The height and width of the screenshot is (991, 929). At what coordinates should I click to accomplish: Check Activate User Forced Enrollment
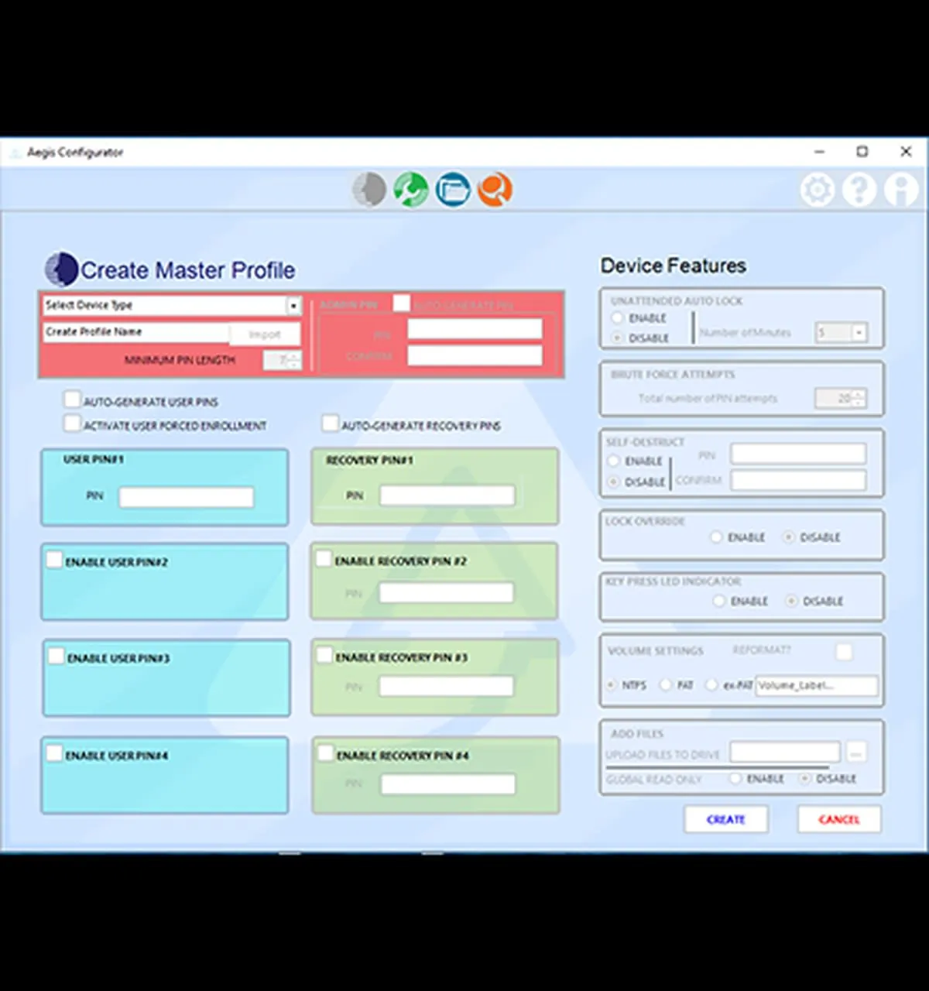73,423
